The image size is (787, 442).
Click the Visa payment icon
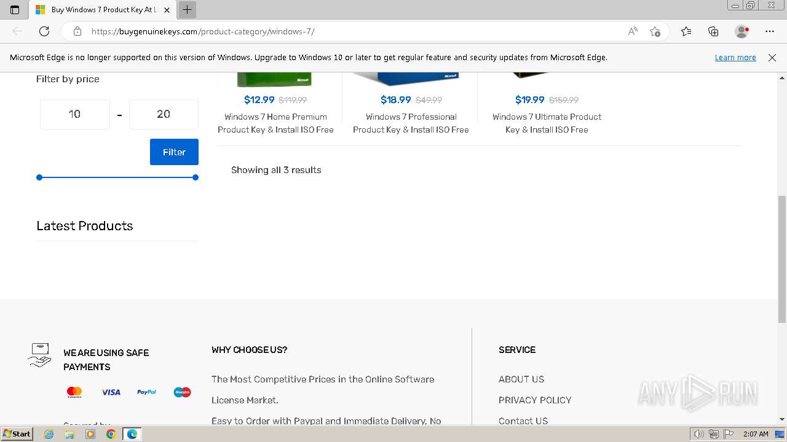[111, 392]
